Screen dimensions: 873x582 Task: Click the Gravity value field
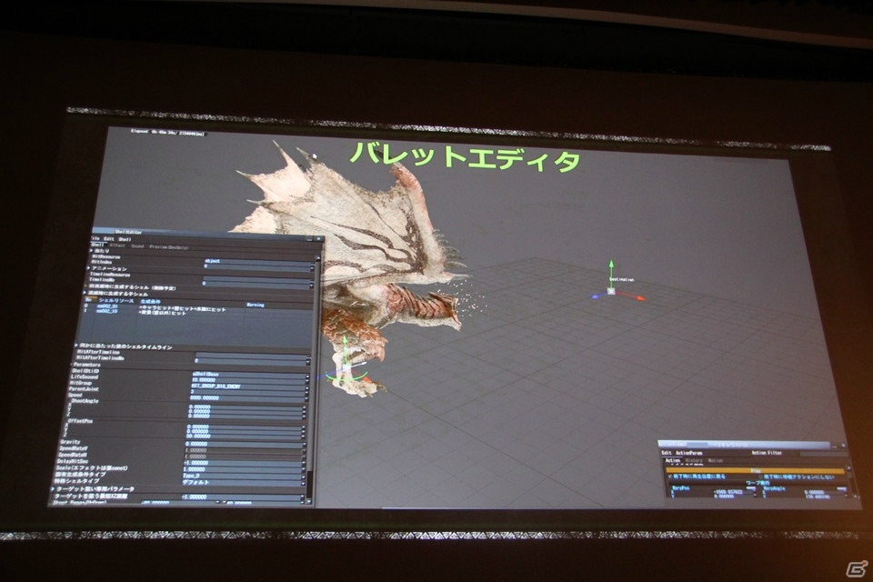245,444
